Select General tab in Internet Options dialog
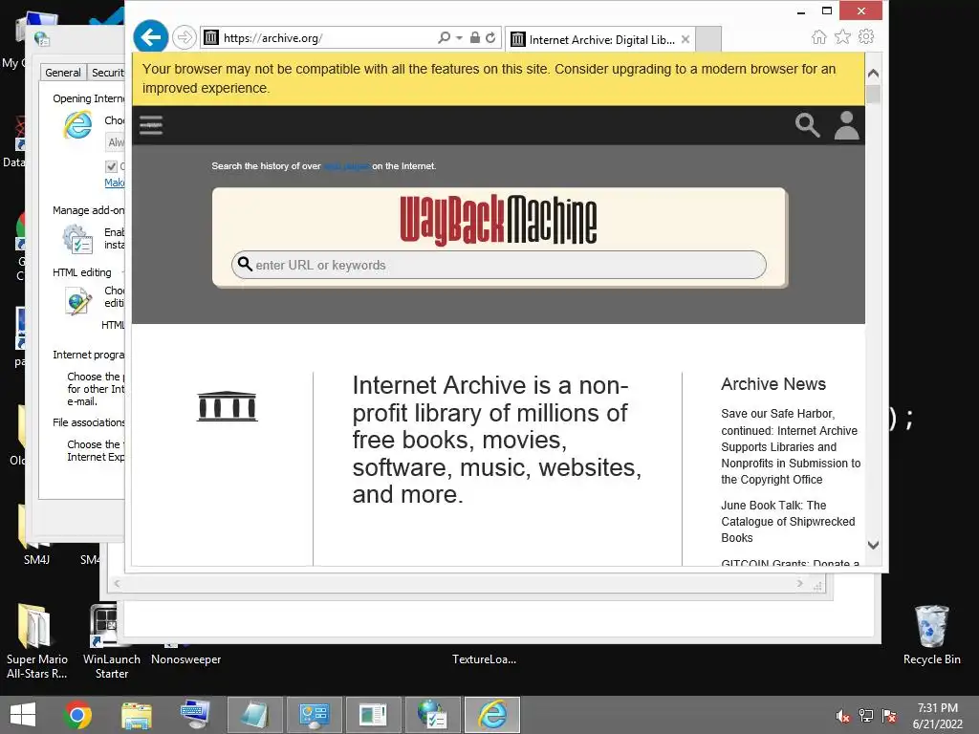Screen dimensions: 979x734 coord(62,73)
